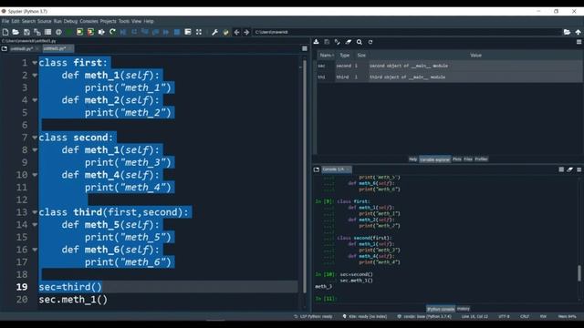Open the Consoles menu
Viewport: 584px width, 328px height.
point(89,21)
